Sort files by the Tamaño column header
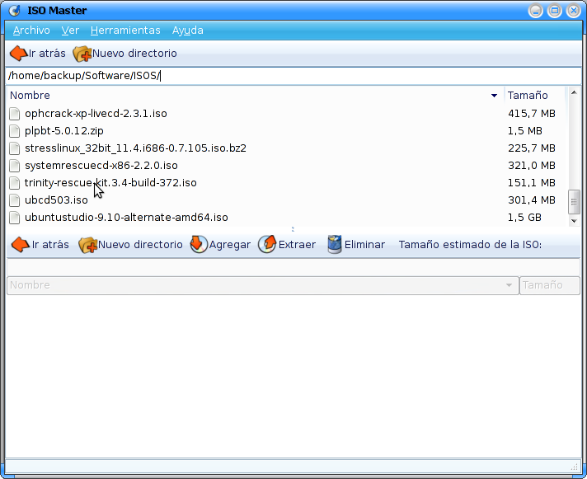This screenshot has width=587, height=479. 532,96
